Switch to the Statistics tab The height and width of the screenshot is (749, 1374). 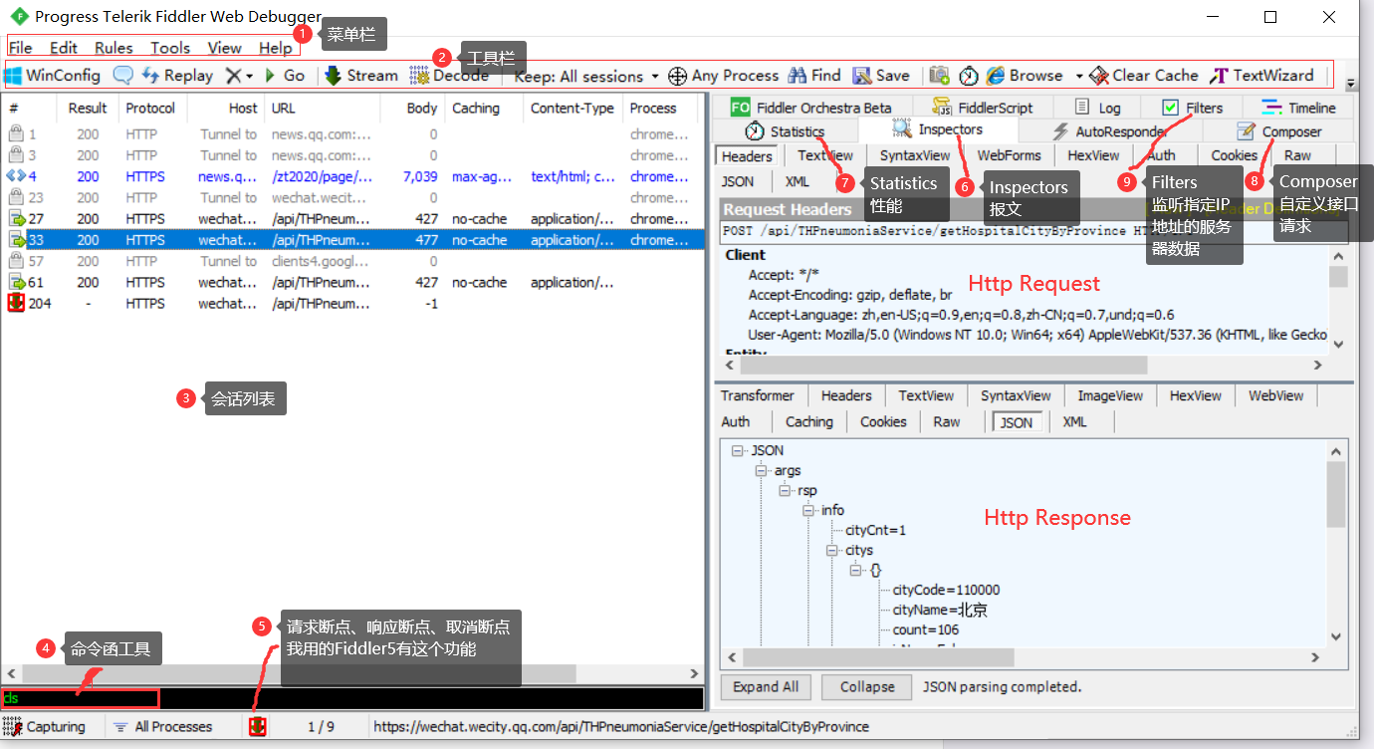pos(785,131)
